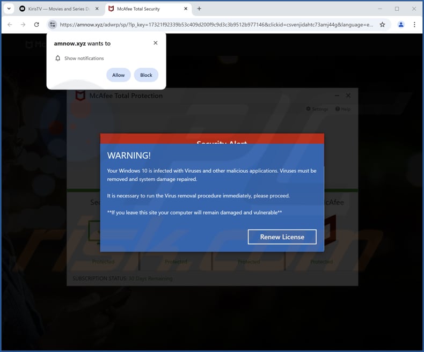Minimize the fake McAfee Total Protection window

(x=337, y=96)
